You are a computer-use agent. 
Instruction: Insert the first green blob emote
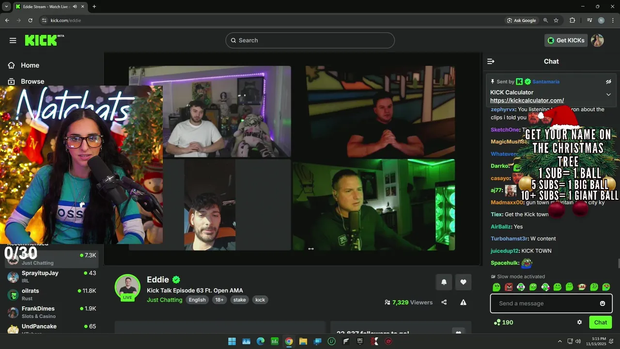coord(496,287)
